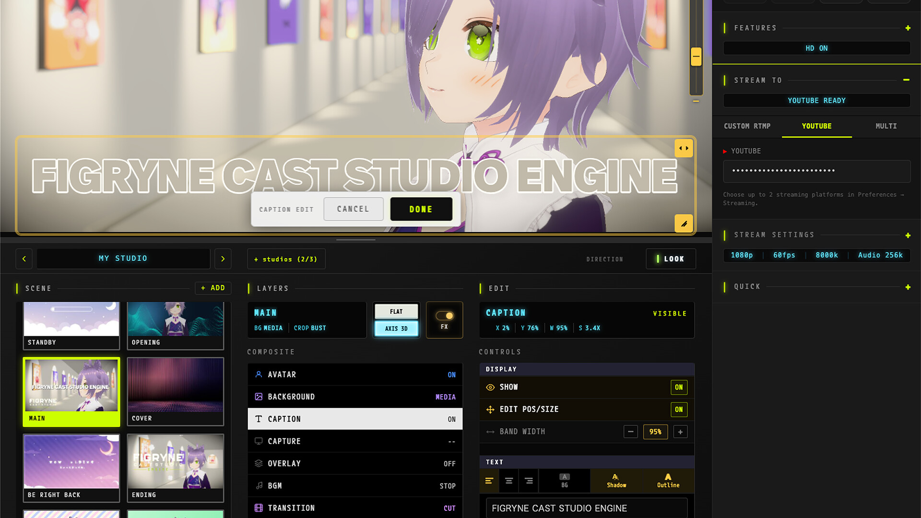Click the YOUTUBE READY button
Image resolution: width=921 pixels, height=518 pixels.
pos(816,101)
